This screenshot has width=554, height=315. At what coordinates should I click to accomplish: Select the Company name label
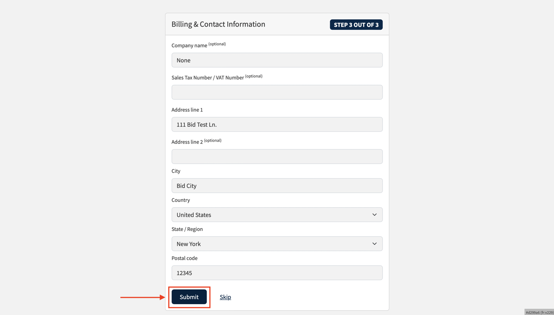[189, 45]
